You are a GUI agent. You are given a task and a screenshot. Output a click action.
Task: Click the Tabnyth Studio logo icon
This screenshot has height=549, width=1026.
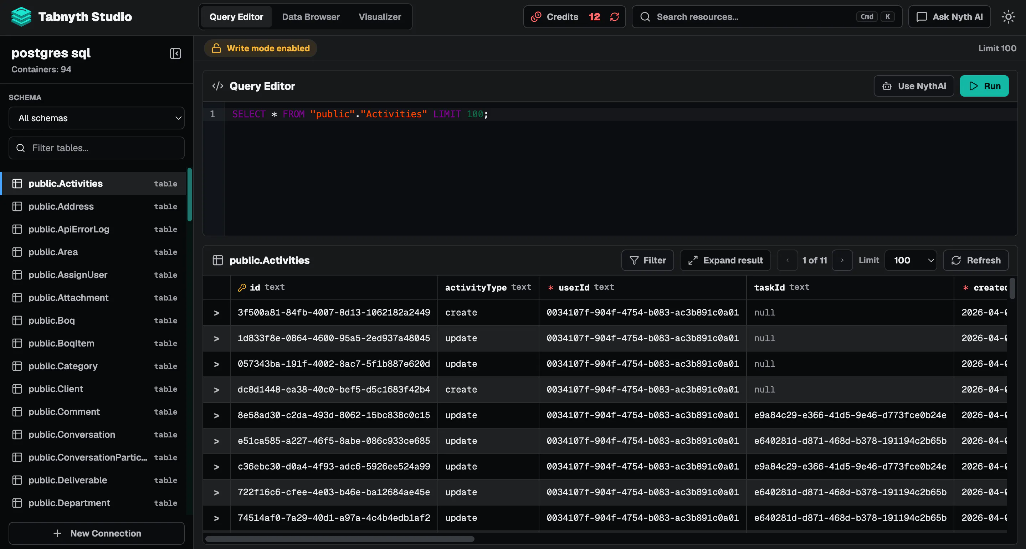[x=21, y=17]
